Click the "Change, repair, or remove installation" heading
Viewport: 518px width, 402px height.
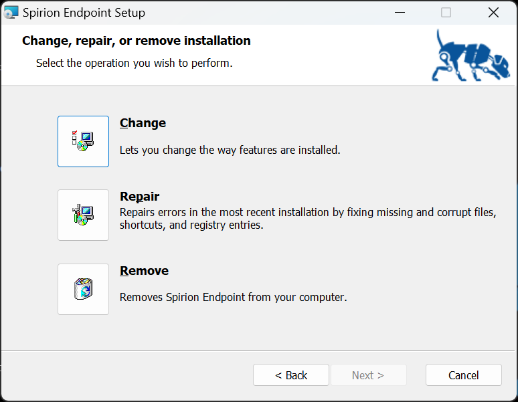pos(137,41)
